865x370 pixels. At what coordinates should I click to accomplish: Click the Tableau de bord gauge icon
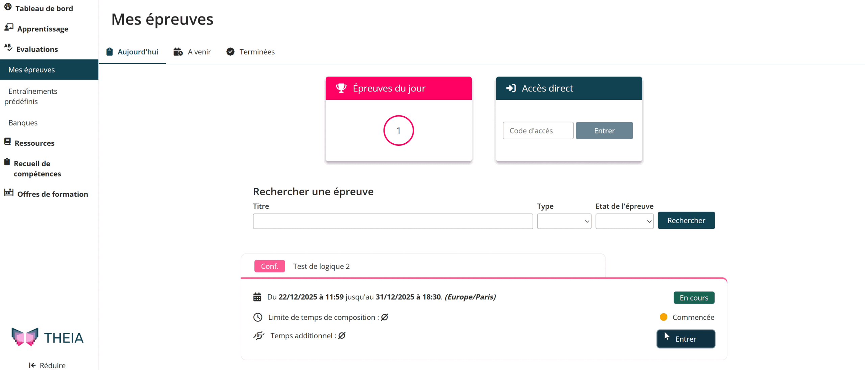tap(8, 7)
